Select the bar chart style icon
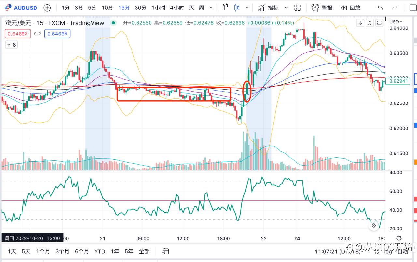The width and height of the screenshot is (417, 262). (225, 8)
